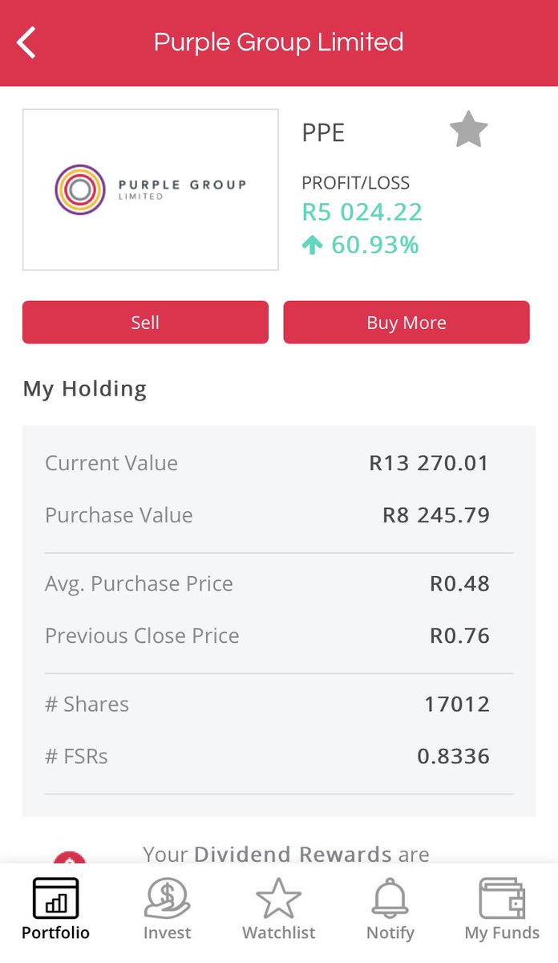Tap the R5 024.22 profit amount

tap(362, 213)
